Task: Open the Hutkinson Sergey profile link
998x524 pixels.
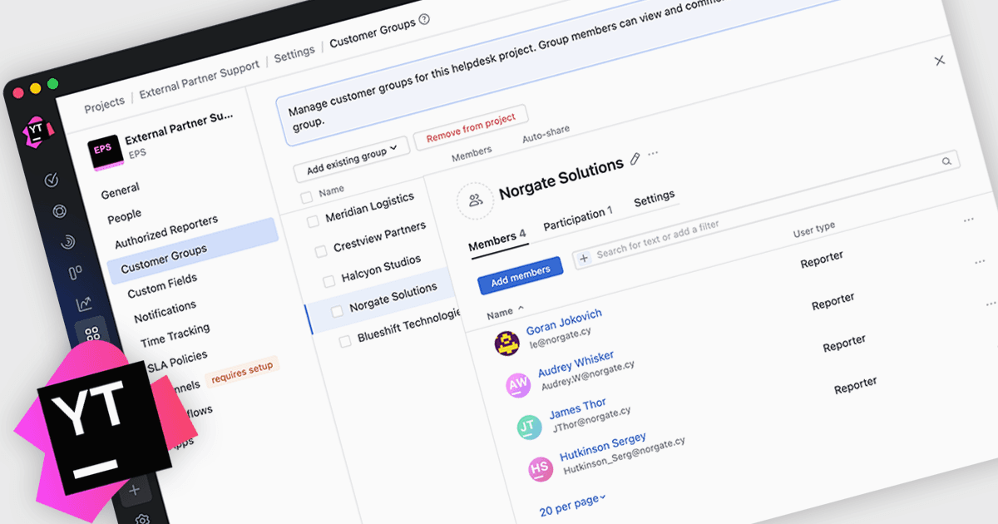Action: coord(603,447)
